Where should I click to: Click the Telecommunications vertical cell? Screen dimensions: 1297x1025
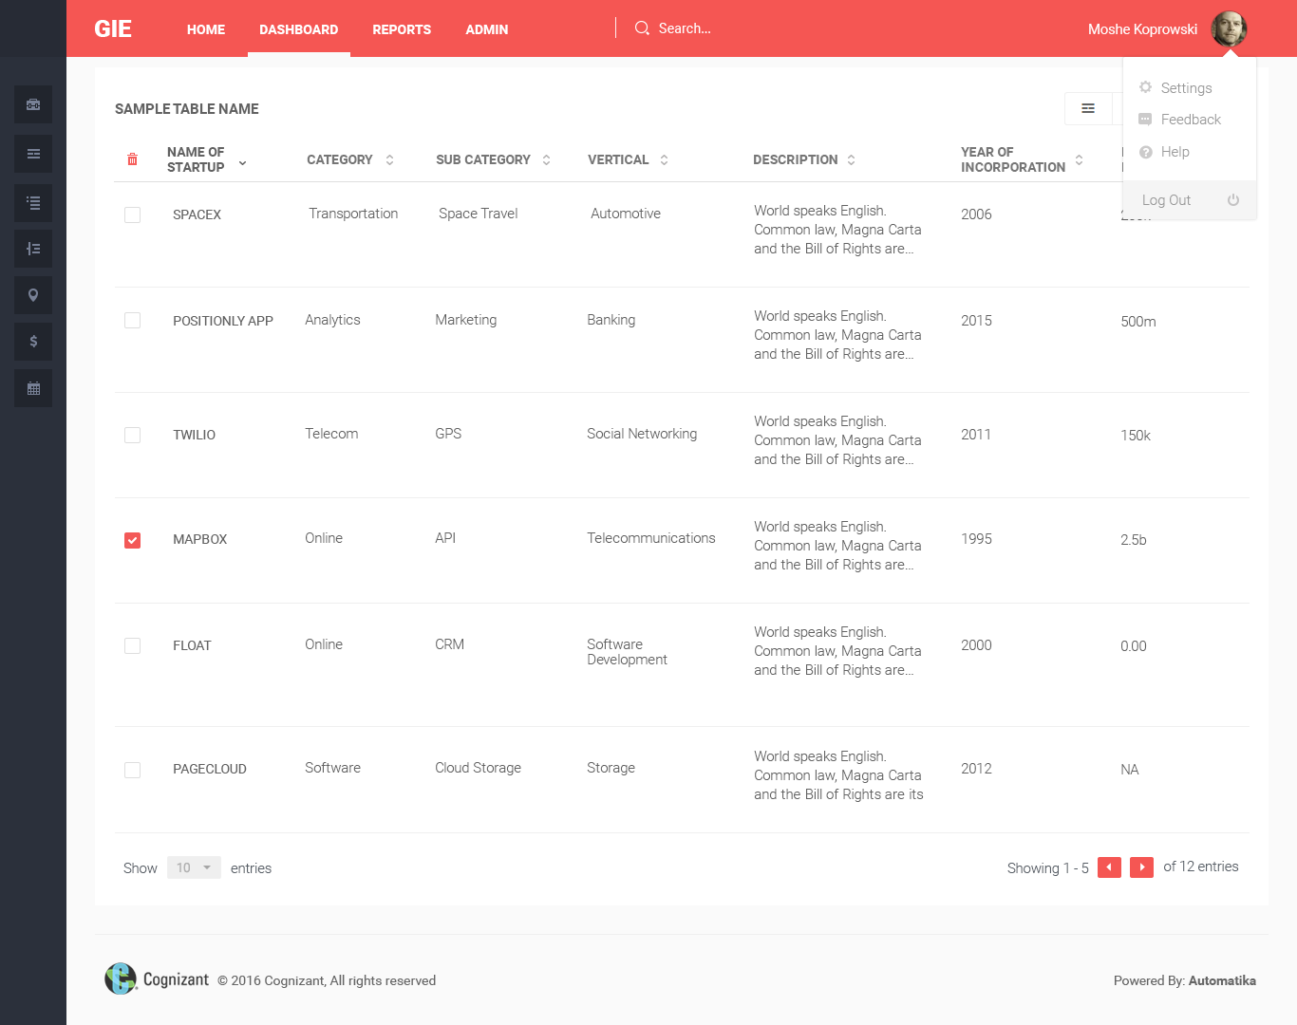[x=650, y=538]
